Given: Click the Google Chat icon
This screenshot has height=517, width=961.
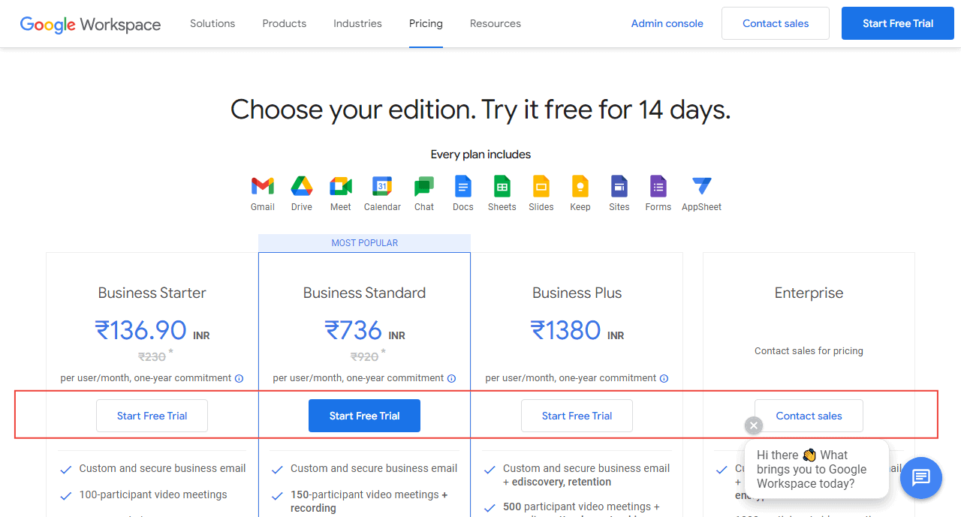Looking at the screenshot, I should 423,188.
